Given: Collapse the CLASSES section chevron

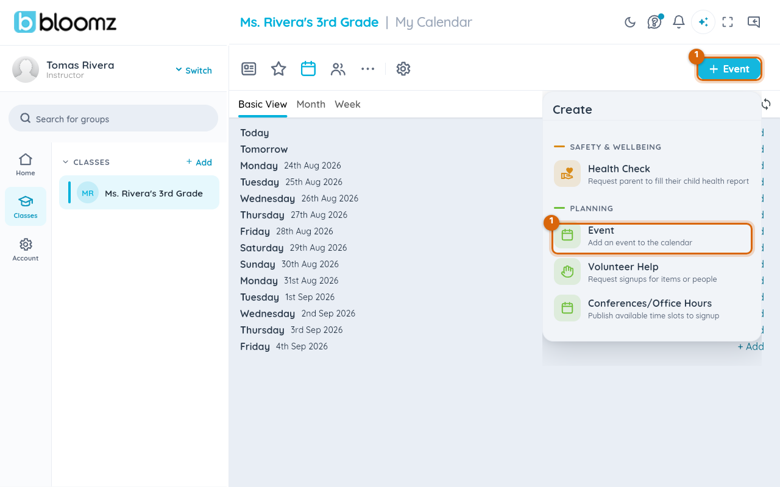Looking at the screenshot, I should pos(66,162).
